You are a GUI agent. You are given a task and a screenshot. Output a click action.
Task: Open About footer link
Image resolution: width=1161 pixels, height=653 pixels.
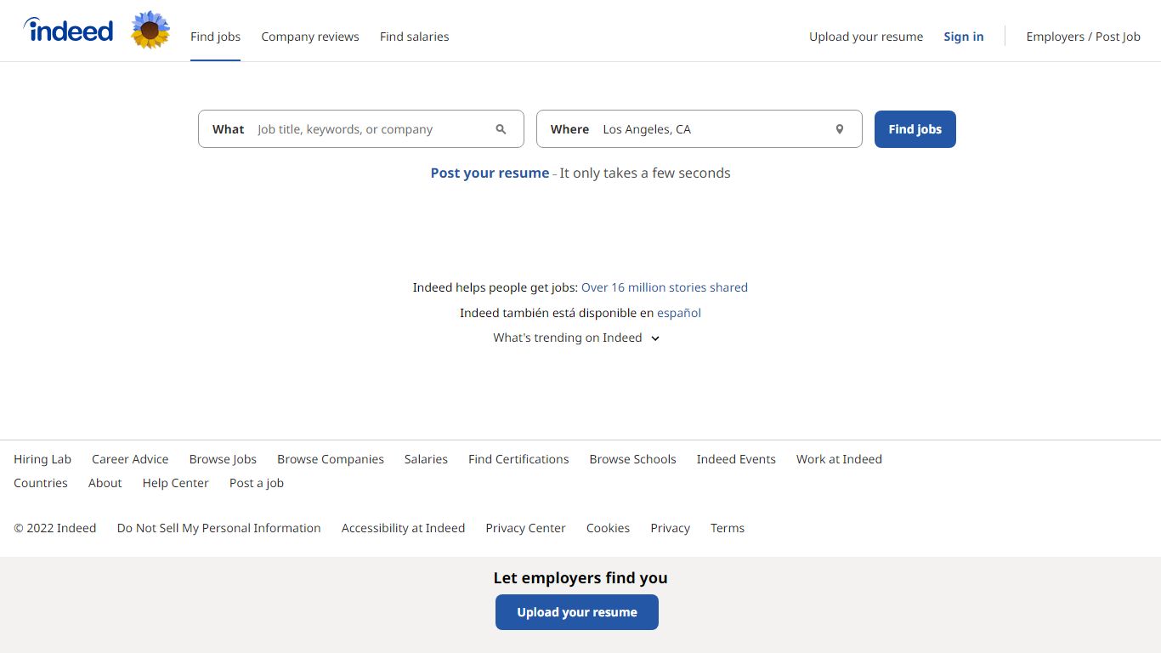click(105, 483)
